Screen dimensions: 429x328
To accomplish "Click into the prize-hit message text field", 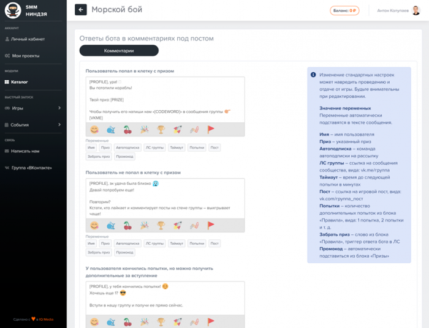I will click(165, 99).
